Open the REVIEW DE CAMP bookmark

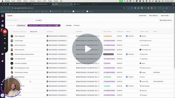(x=56, y=11)
